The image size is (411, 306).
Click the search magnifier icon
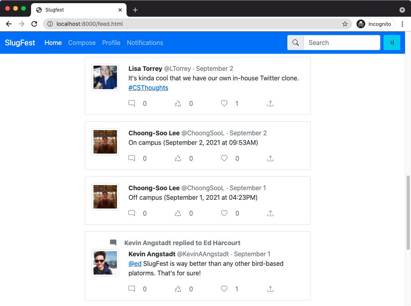click(295, 43)
